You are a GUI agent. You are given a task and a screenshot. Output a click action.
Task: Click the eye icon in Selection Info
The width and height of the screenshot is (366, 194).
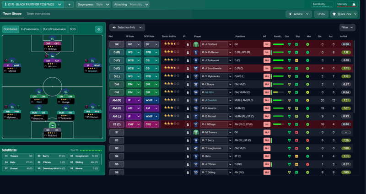click(114, 27)
